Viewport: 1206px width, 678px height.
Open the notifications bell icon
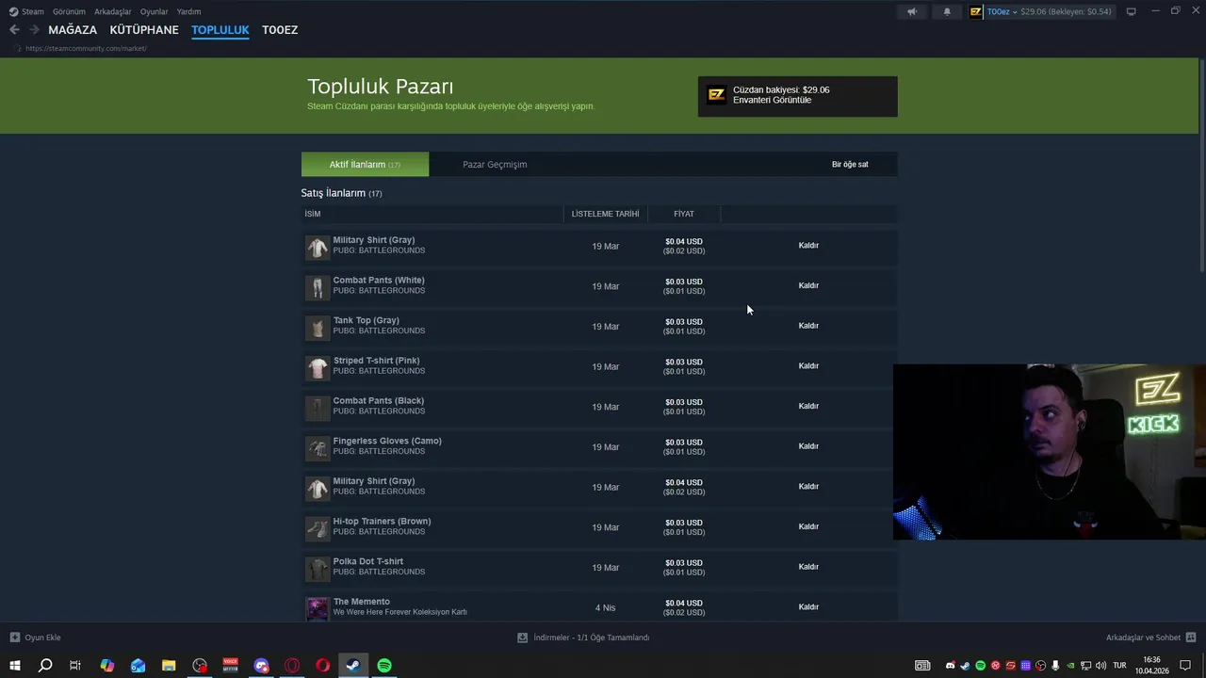[947, 11]
